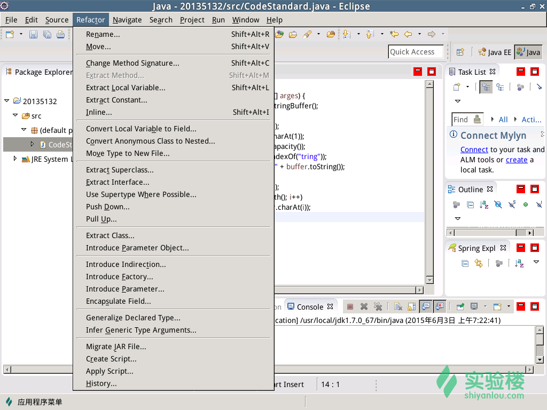Choose Extract Local Variable... menu item

pyautogui.click(x=174, y=88)
